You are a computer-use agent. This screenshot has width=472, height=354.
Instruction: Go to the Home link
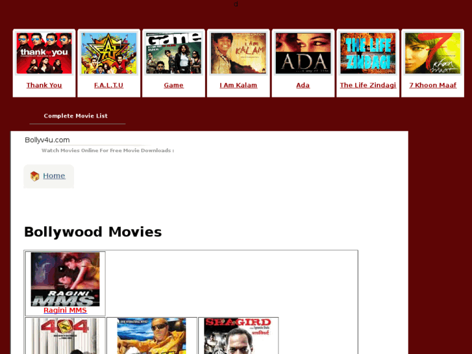[54, 175]
